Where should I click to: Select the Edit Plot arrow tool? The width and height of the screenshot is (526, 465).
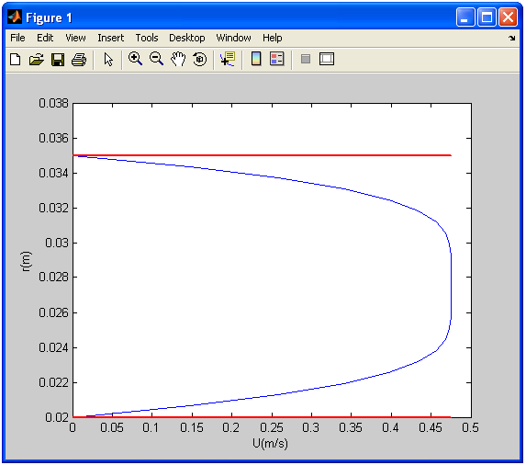108,60
